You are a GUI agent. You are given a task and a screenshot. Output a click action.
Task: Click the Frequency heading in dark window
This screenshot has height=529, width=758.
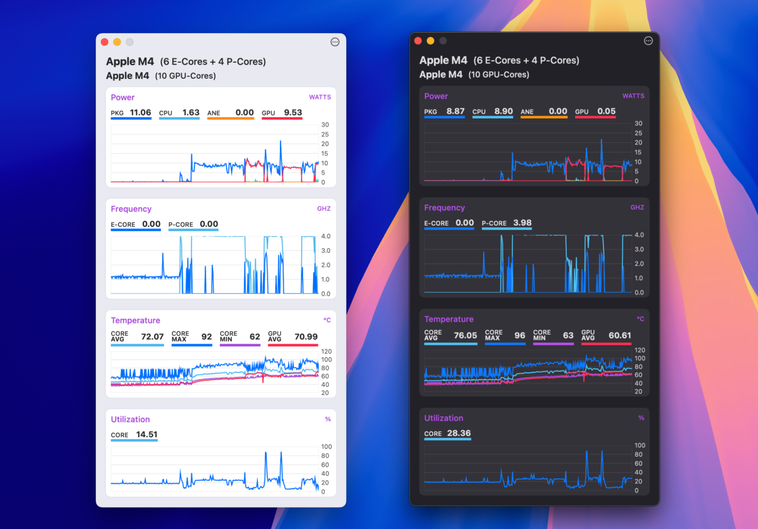coord(444,207)
